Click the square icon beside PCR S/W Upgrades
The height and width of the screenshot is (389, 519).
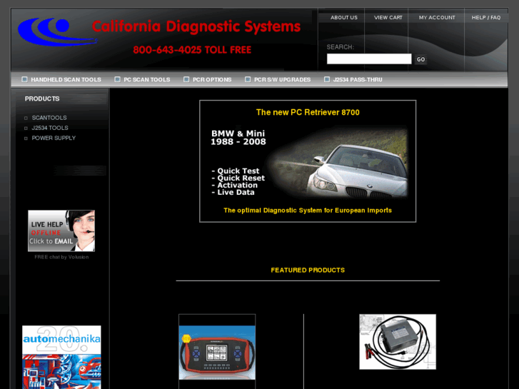click(x=248, y=79)
